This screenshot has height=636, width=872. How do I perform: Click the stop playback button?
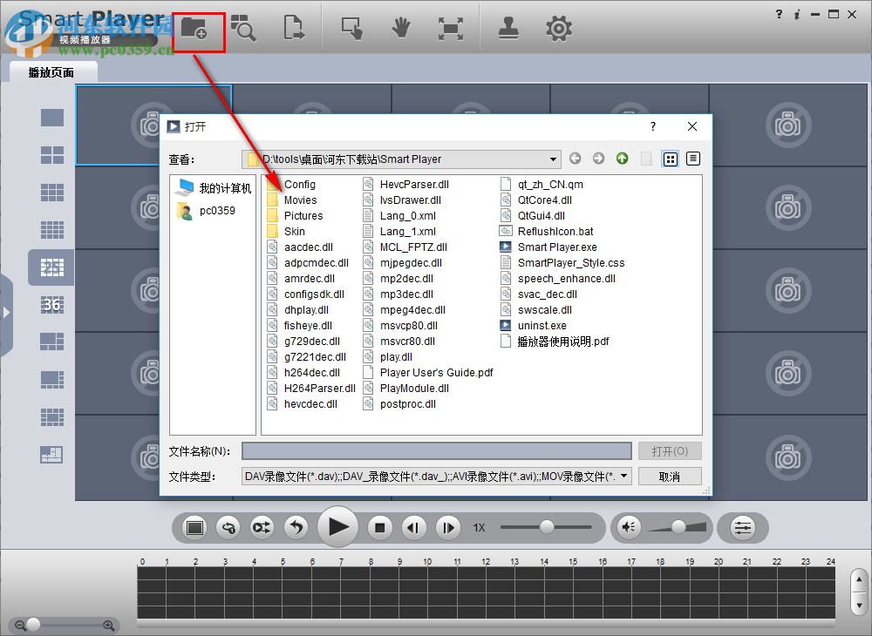380,527
